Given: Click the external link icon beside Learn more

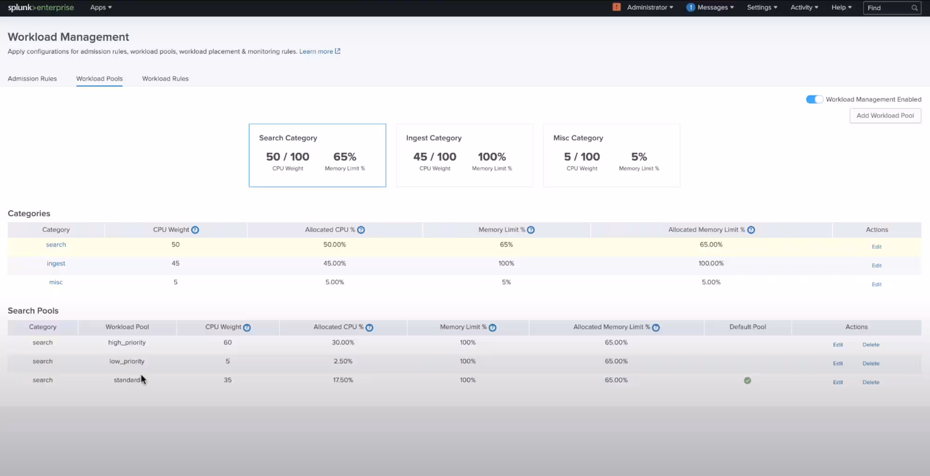Looking at the screenshot, I should [x=338, y=51].
